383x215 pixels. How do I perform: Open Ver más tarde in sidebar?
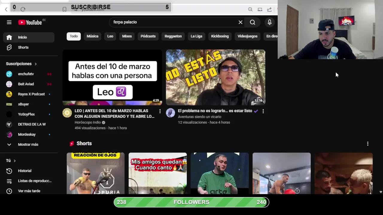[x=29, y=191]
